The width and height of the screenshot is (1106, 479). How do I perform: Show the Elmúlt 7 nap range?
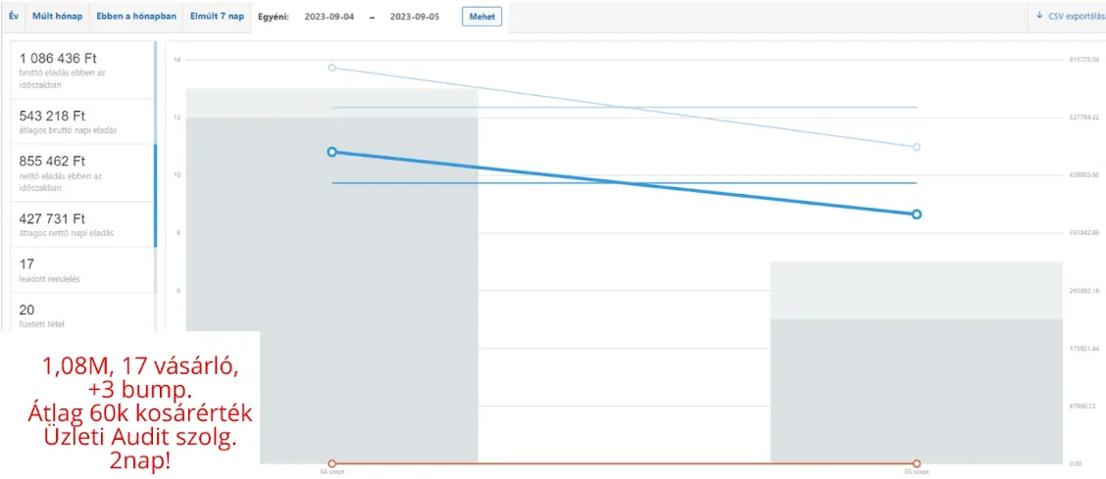point(217,17)
